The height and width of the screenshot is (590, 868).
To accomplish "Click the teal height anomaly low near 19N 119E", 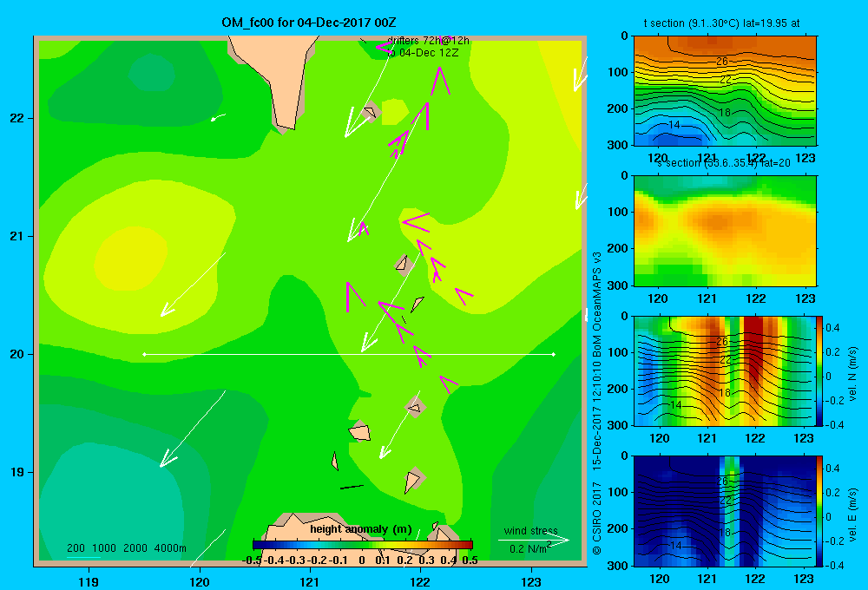I will tap(111, 503).
